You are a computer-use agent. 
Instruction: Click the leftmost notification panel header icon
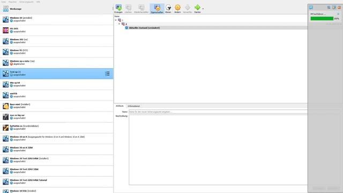311,8
